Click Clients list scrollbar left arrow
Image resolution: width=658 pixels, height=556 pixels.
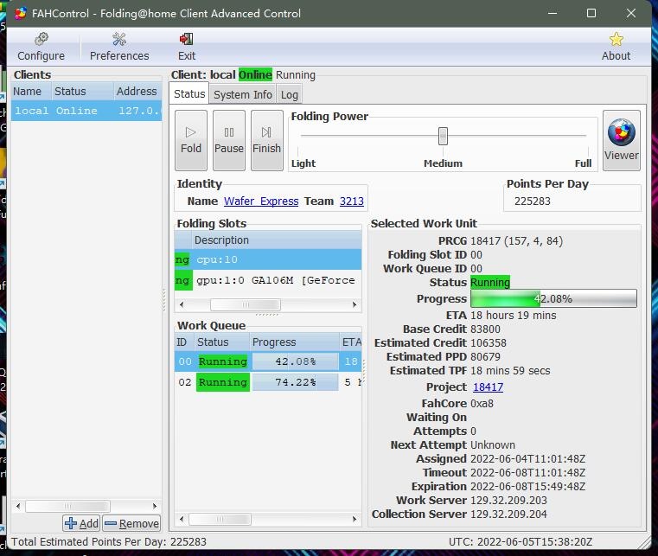(x=18, y=506)
